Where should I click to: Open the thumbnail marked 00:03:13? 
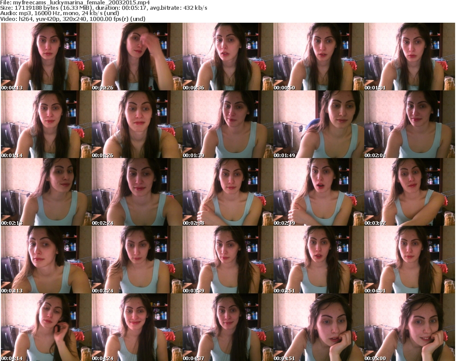coord(46,260)
